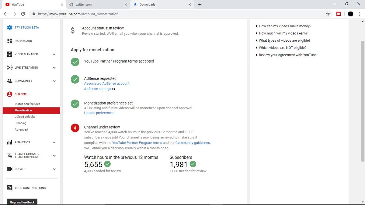Screen dimensions: 365x205
Task: Click the profile avatar in Chrome toolbar
Action: pyautogui.click(x=350, y=14)
